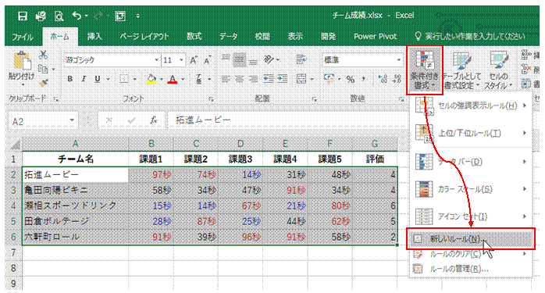Click Decrease Indent icon
The image size is (545, 293).
pyautogui.click(x=269, y=80)
